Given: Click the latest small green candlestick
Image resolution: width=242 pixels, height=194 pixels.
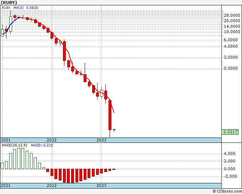Looking at the screenshot, I should pyautogui.click(x=114, y=130).
